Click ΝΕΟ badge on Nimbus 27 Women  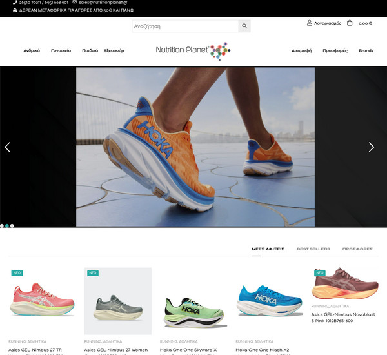coord(93,273)
